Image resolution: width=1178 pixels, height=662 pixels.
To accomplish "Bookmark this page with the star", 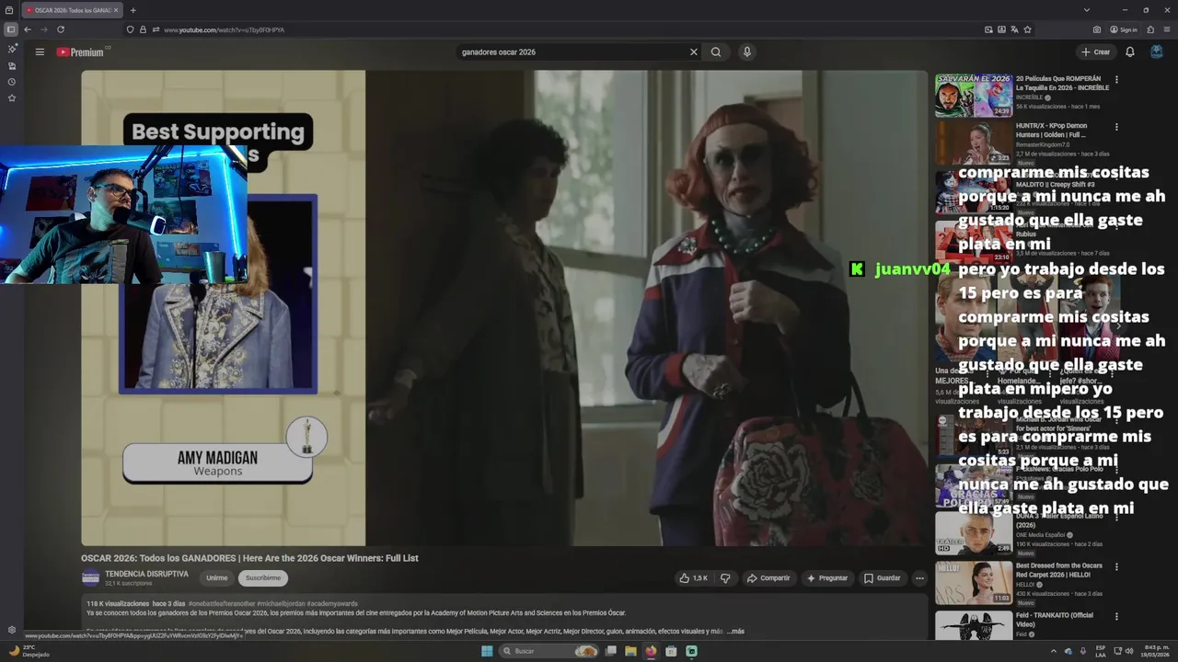I will pos(1027,29).
